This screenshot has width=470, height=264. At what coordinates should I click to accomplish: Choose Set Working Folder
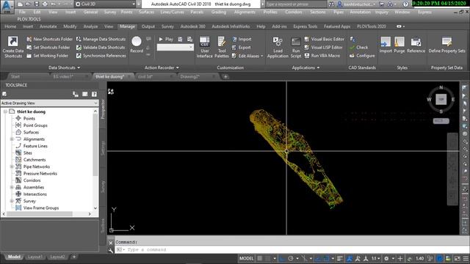[47, 56]
